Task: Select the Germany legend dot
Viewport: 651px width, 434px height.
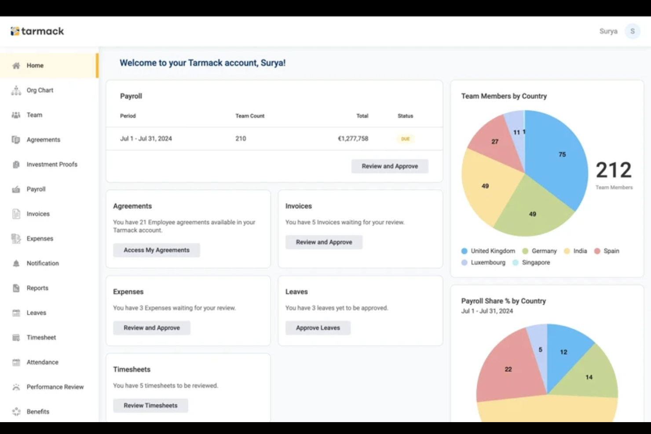Action: pos(525,251)
